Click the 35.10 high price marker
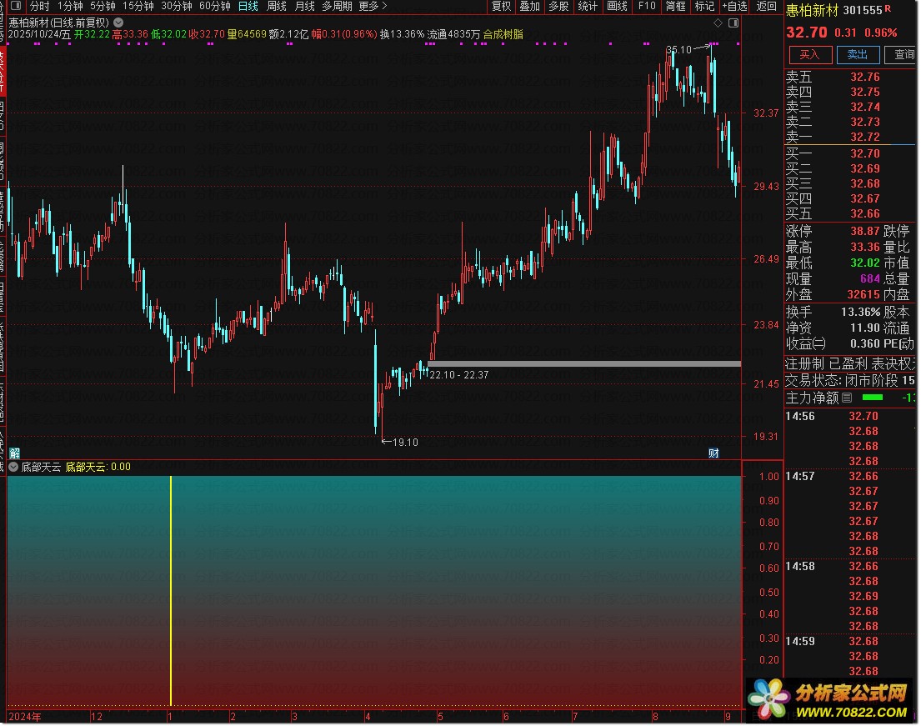The image size is (921, 726). 679,50
